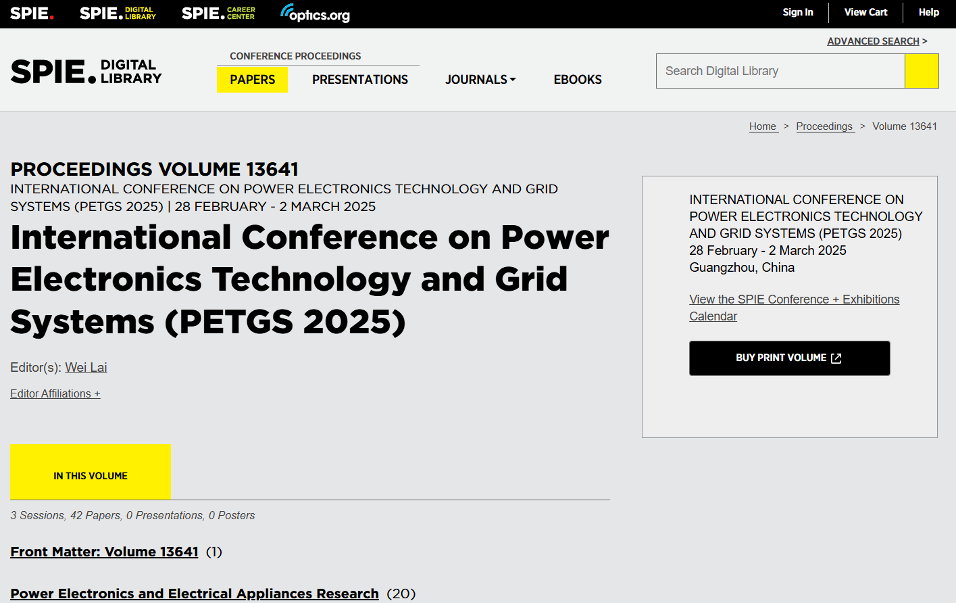Go to Home breadcrumb
956x603 pixels.
[763, 126]
